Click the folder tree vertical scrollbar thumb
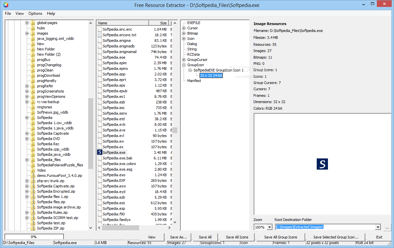 click(91, 133)
